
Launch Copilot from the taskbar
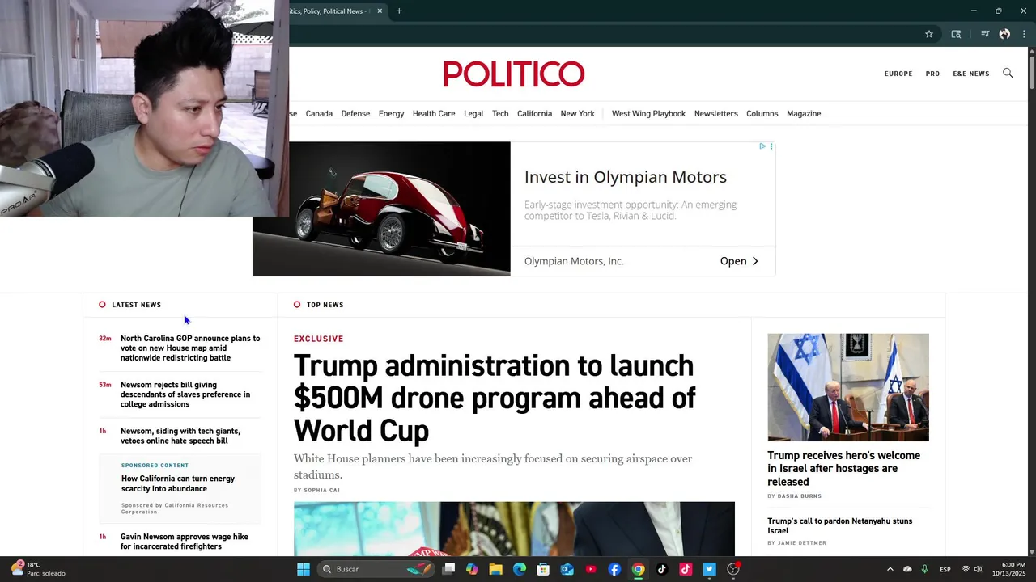pyautogui.click(x=472, y=569)
